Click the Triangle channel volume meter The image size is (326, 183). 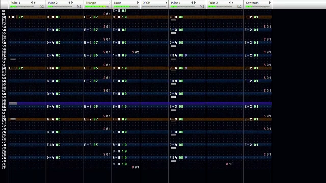click(x=97, y=7)
